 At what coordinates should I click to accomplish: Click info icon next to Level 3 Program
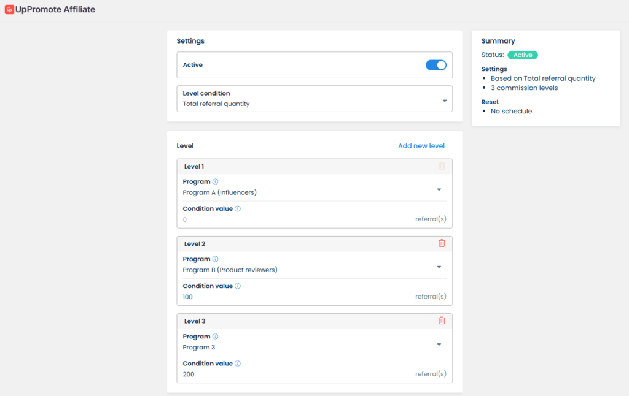coord(215,337)
